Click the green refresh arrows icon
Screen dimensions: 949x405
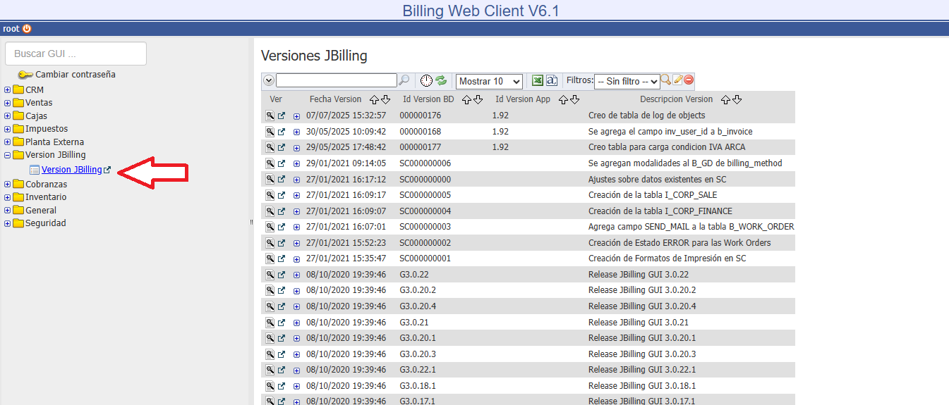point(441,80)
